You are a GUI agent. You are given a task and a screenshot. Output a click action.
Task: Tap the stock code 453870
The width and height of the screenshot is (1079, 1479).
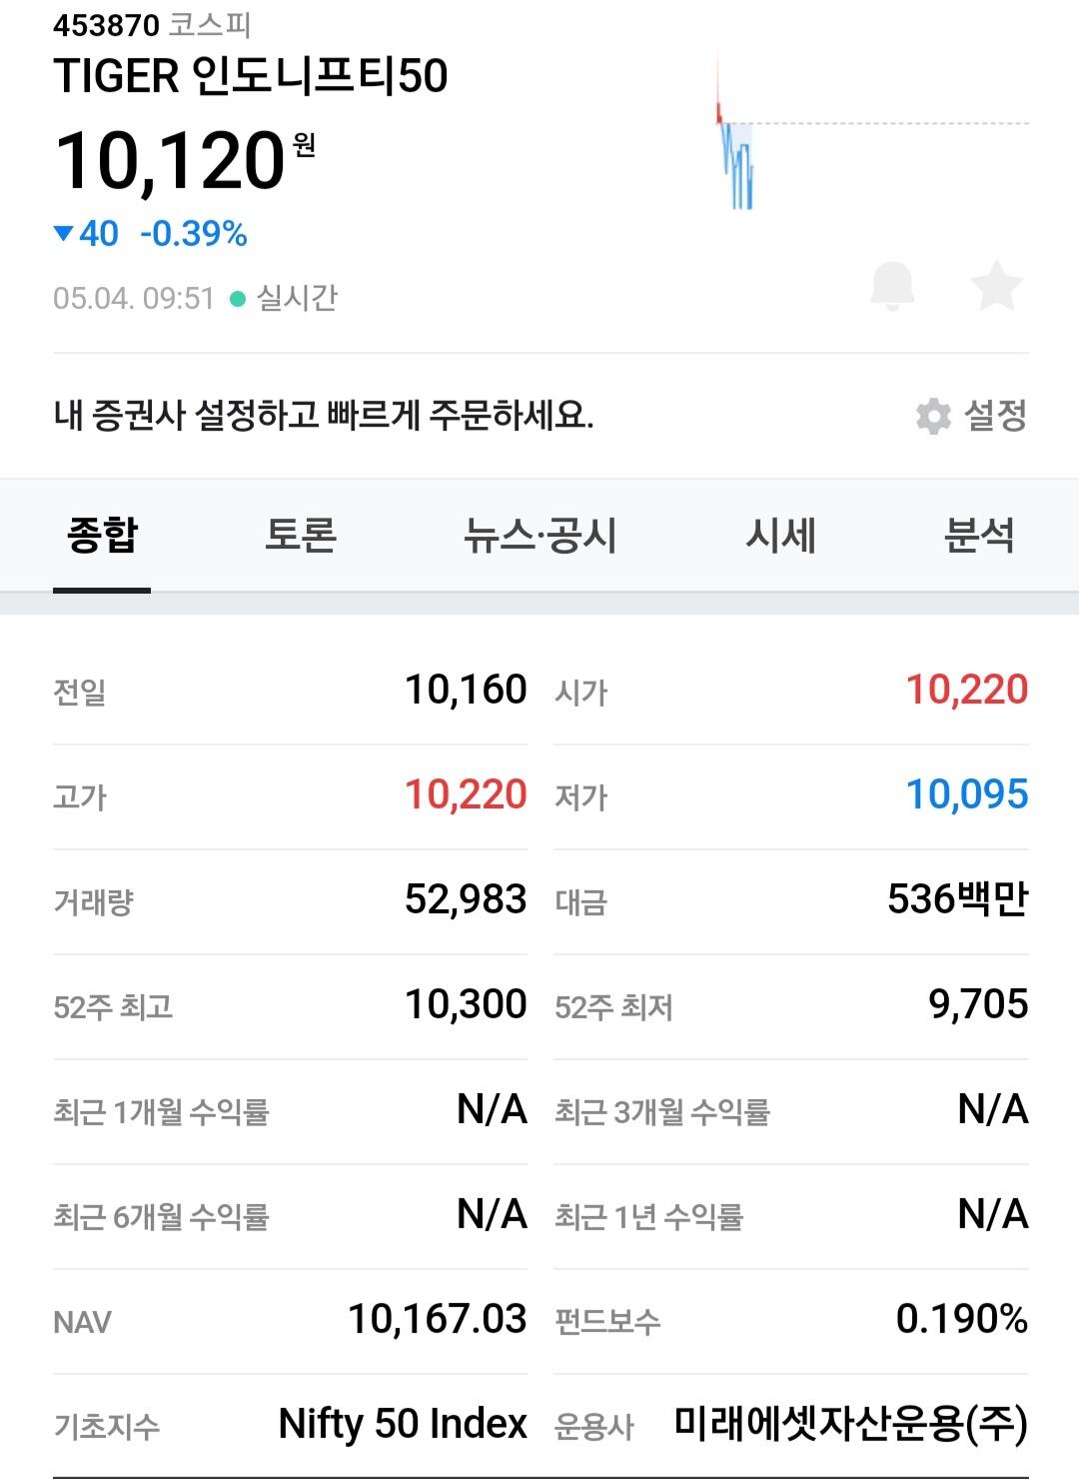pyautogui.click(x=106, y=24)
